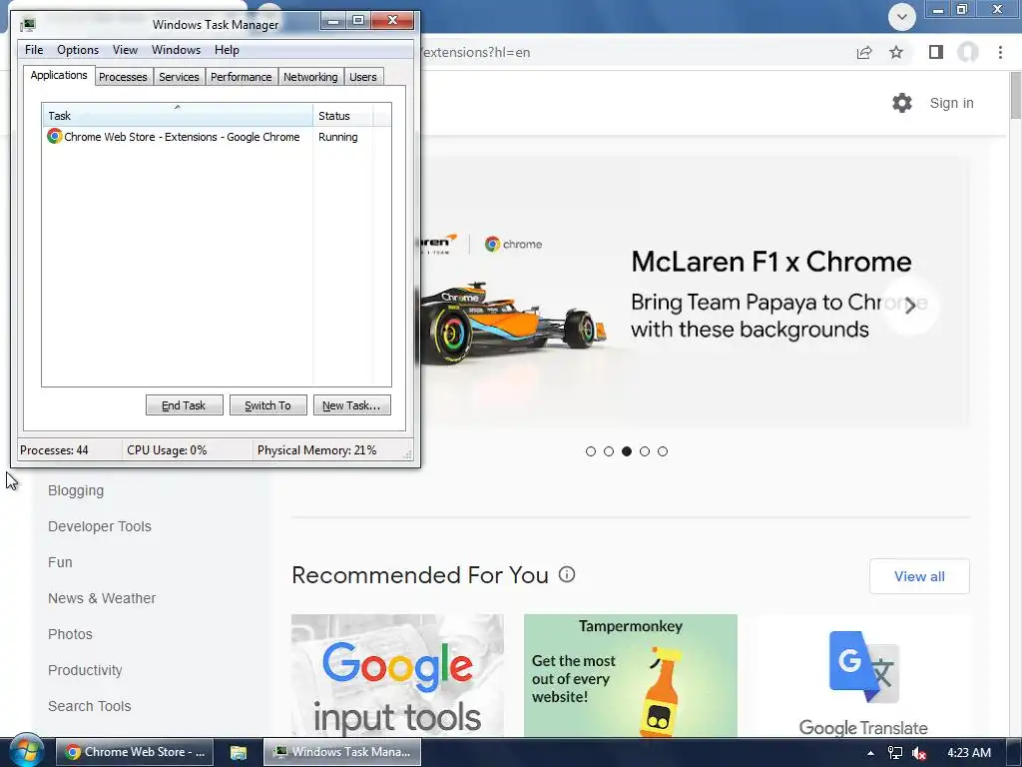The height and width of the screenshot is (767, 1022).
Task: Select the Applications tab
Action: 59,75
